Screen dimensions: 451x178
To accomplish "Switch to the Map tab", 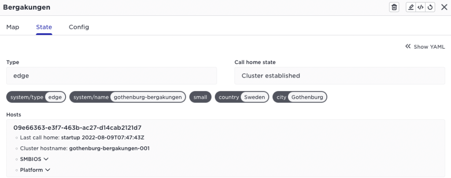I will click(x=13, y=27).
